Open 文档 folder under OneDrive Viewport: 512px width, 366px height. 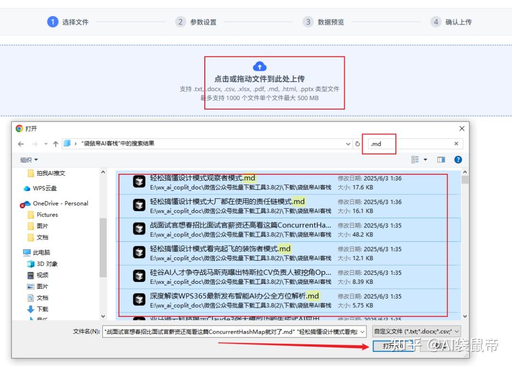coord(38,237)
